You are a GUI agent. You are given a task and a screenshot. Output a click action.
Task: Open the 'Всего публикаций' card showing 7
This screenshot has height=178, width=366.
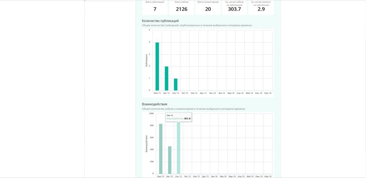155,7
